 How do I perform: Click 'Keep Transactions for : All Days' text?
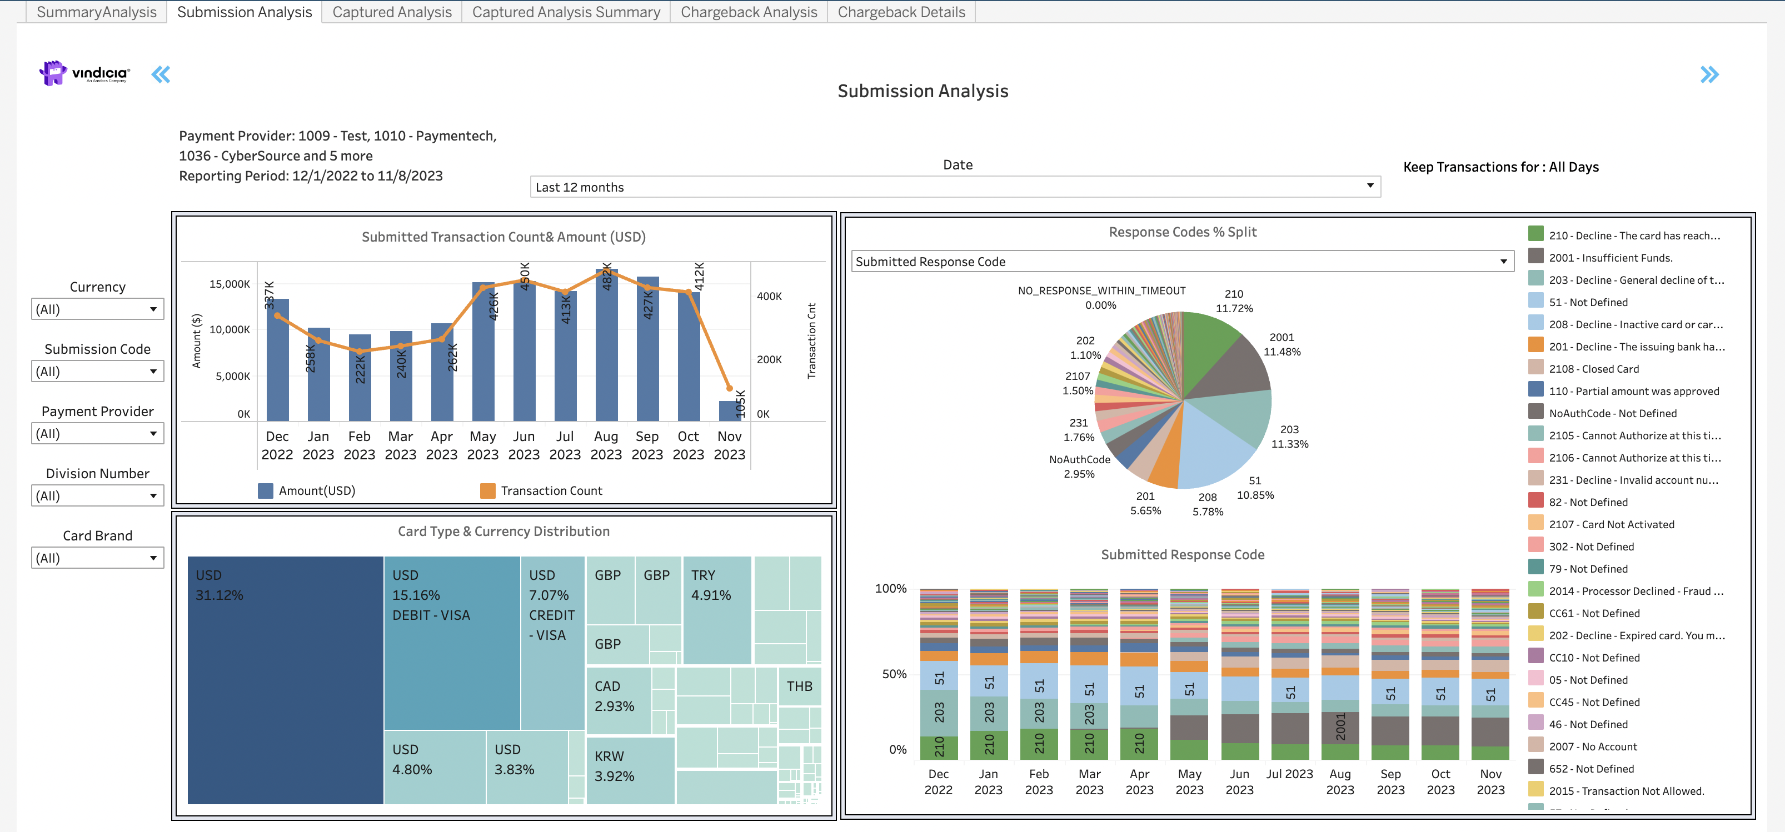coord(1501,167)
